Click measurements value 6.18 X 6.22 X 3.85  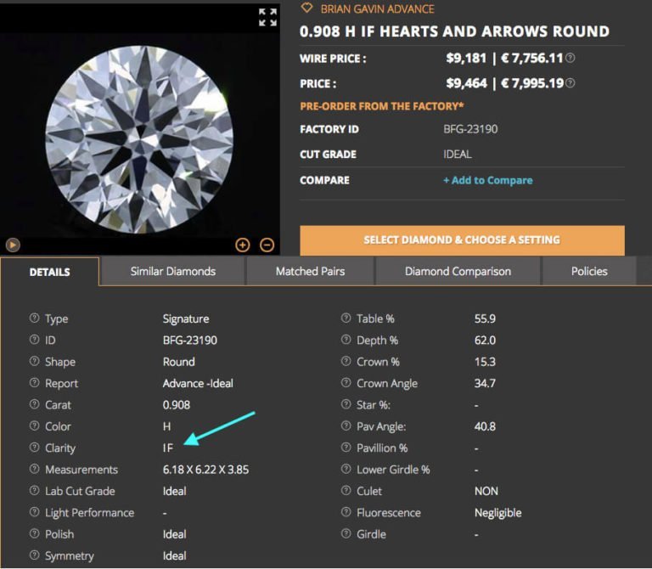tap(205, 470)
